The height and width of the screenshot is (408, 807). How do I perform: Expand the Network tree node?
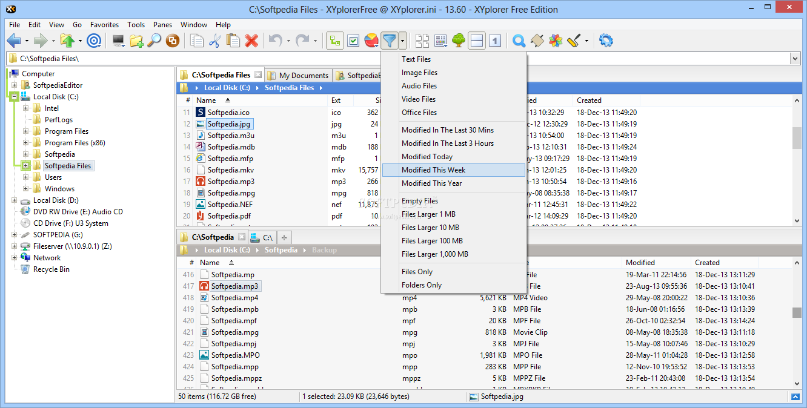pyautogui.click(x=14, y=258)
